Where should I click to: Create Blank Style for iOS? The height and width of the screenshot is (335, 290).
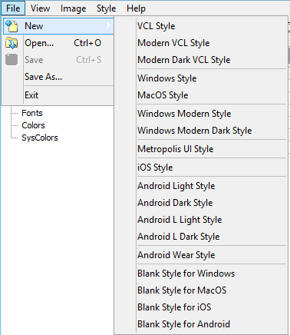pos(201,307)
